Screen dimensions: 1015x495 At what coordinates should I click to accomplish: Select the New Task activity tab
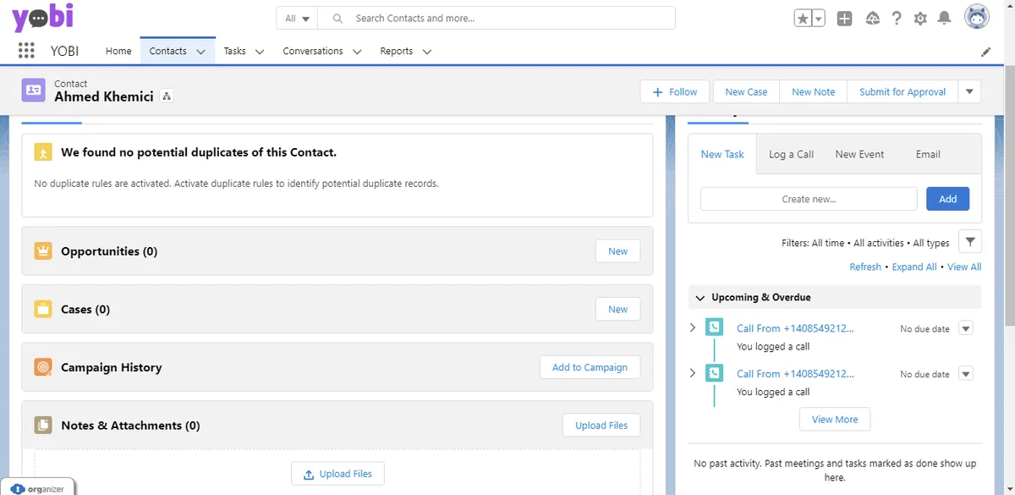(722, 154)
